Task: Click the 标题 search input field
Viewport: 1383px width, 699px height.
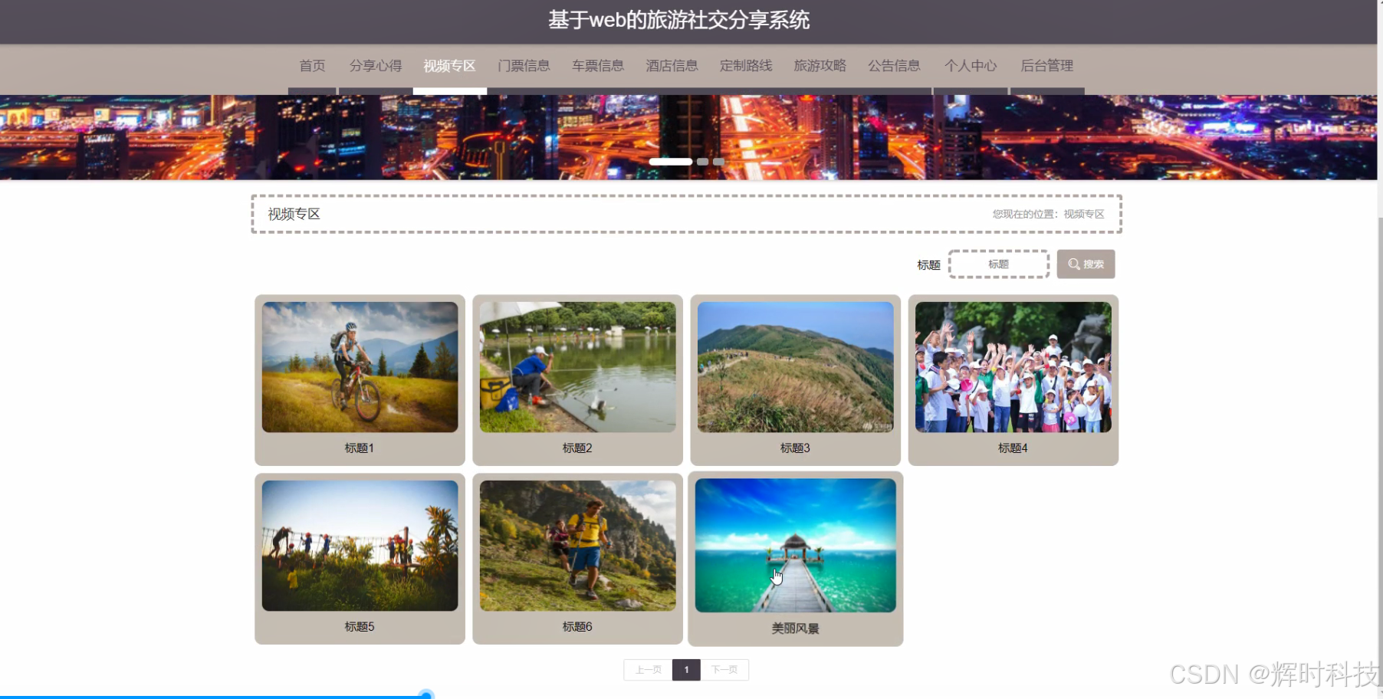Action: click(998, 264)
